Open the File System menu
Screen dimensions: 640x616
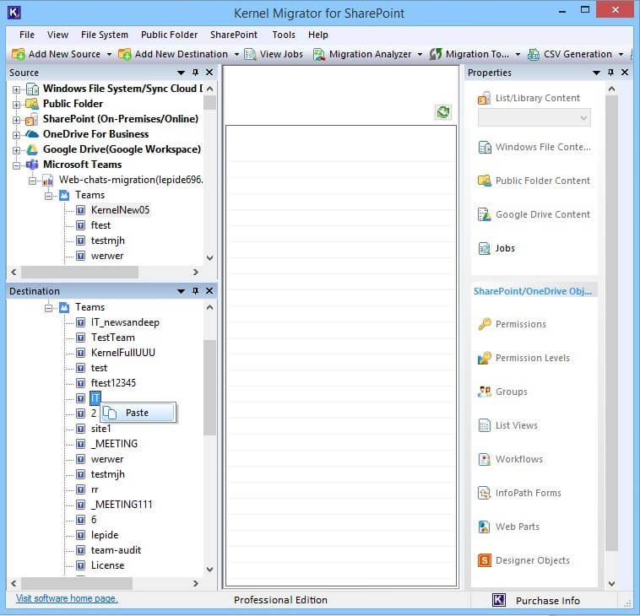[105, 35]
